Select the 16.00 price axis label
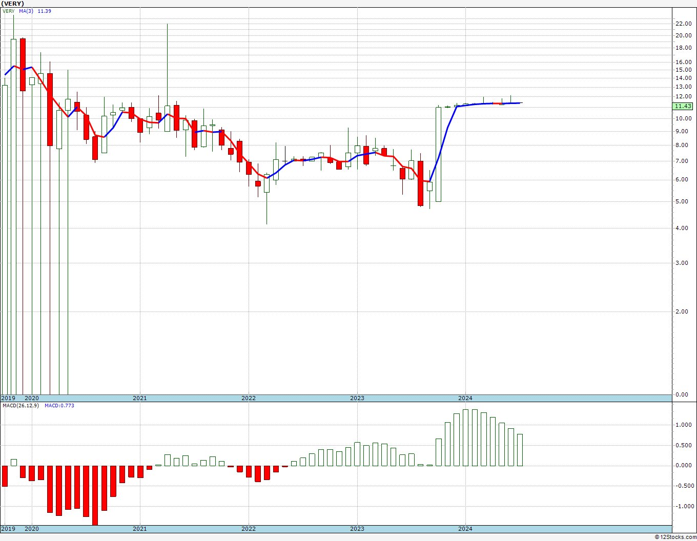 (683, 63)
